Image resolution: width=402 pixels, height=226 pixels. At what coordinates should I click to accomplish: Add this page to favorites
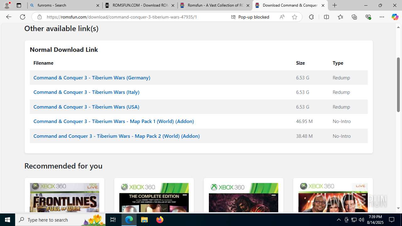295,17
